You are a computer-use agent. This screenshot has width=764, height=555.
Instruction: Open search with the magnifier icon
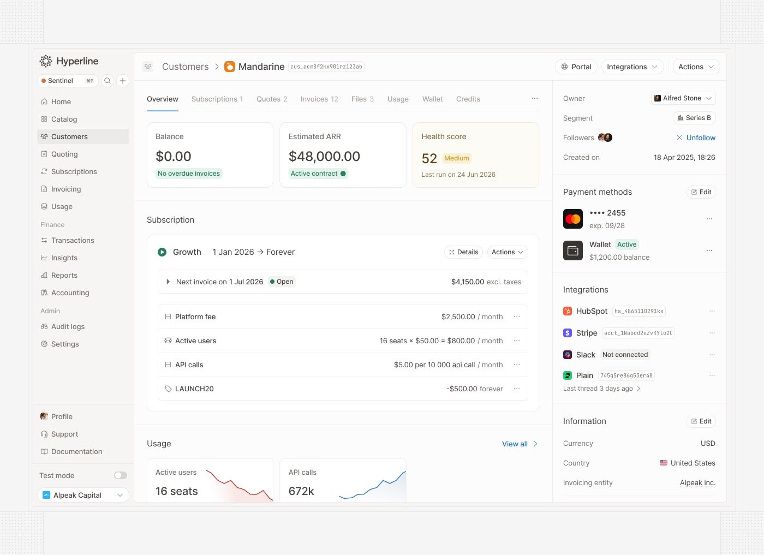[x=108, y=81]
